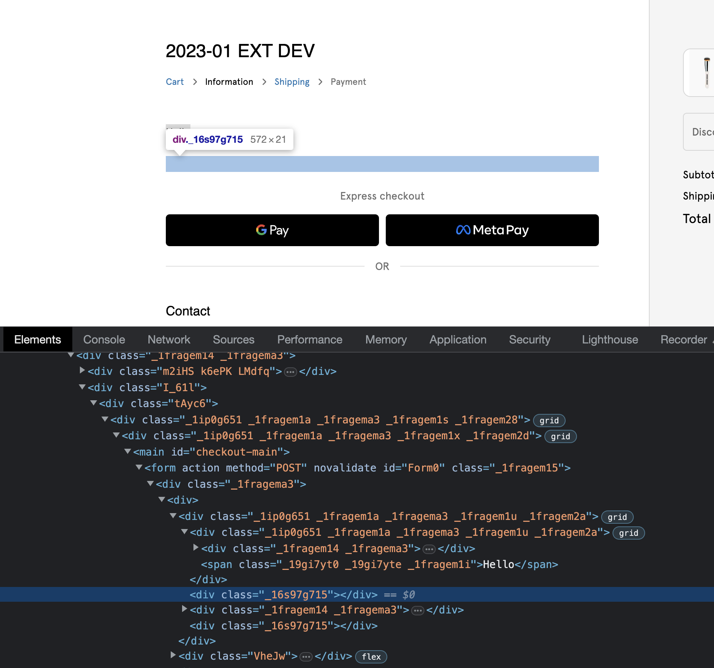Open the Network panel
Viewport: 714px width, 668px height.
(169, 339)
